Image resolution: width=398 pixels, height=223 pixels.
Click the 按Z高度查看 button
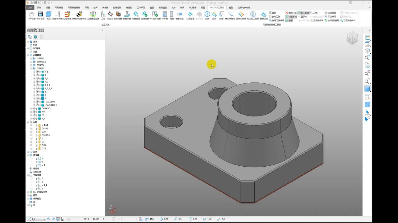tap(332, 20)
